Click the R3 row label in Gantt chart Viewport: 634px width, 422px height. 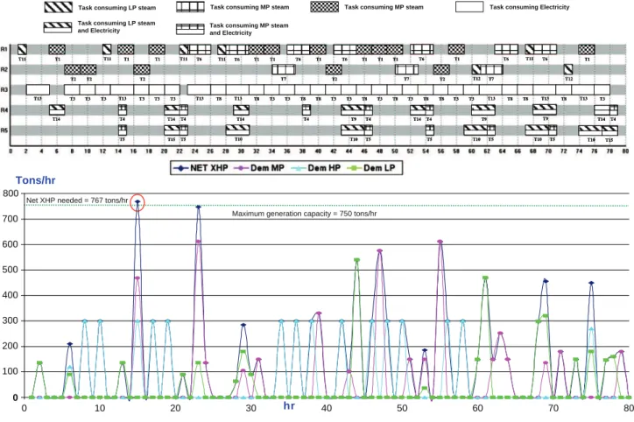[4, 89]
